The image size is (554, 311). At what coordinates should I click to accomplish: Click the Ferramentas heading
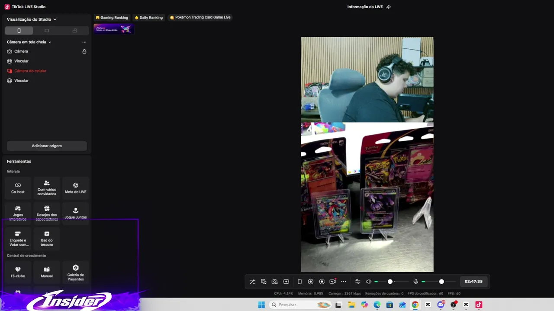pyautogui.click(x=19, y=162)
